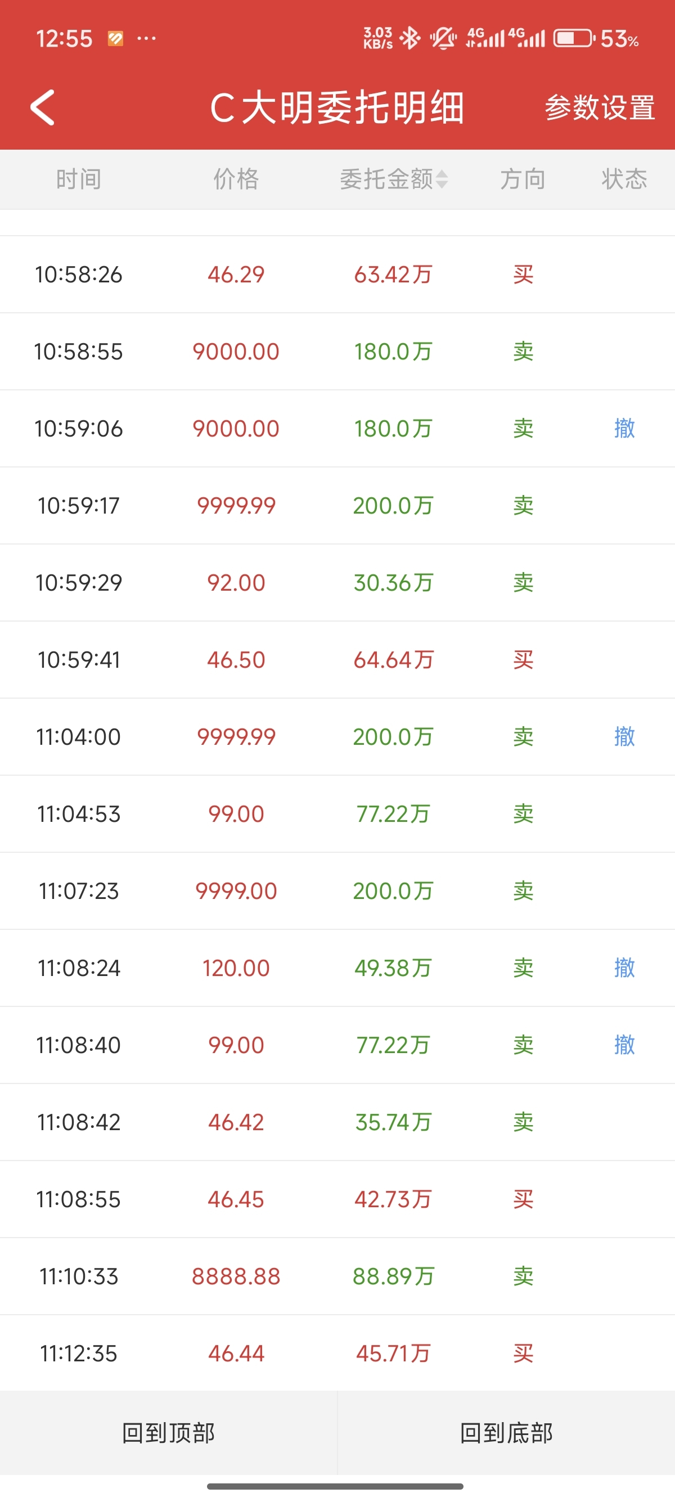Tap the 价格 column header
Image resolution: width=675 pixels, height=1502 pixels.
236,179
